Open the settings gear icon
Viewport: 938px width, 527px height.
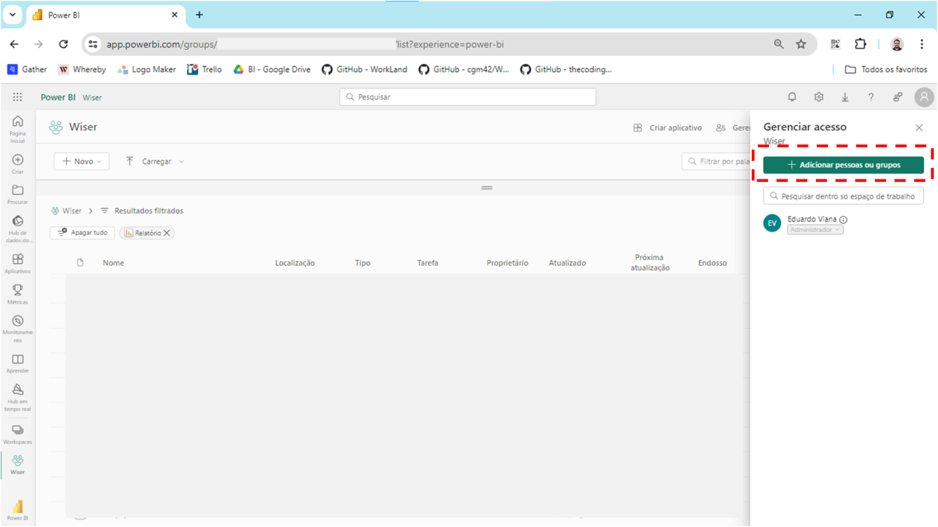[x=818, y=96]
